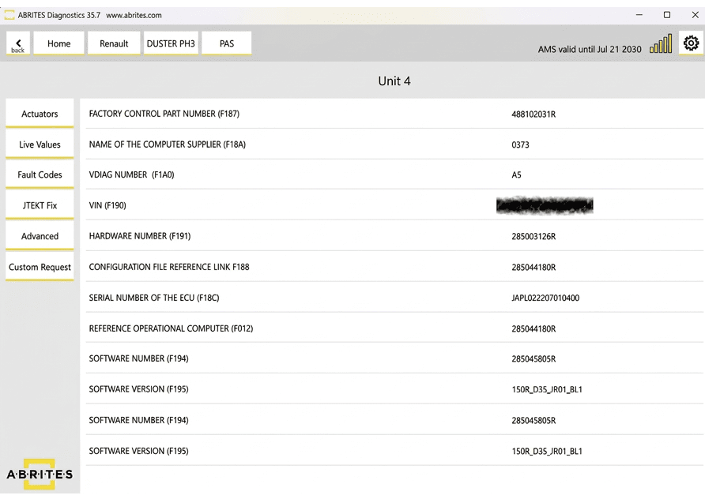Click the F188 value 285044180R
Image resolution: width=705 pixels, height=499 pixels.
pos(533,267)
